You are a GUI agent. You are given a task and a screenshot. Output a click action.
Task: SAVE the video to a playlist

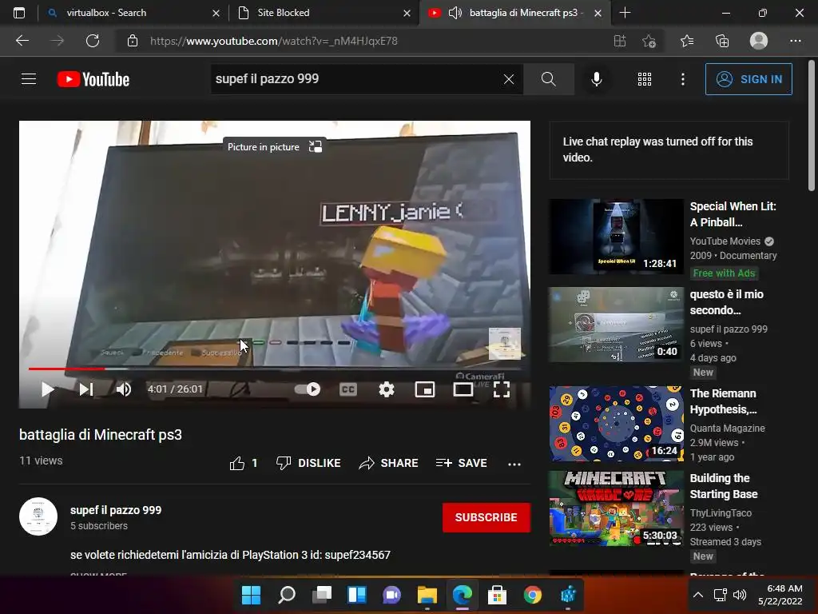[x=461, y=463]
